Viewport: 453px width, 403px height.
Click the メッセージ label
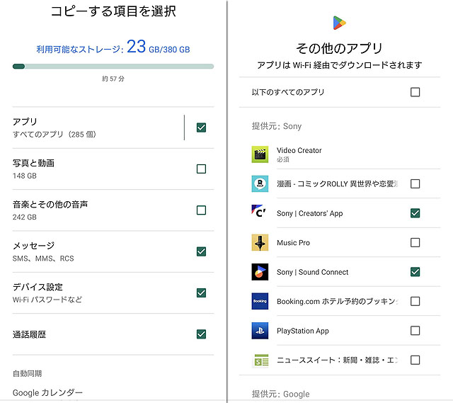coord(33,246)
